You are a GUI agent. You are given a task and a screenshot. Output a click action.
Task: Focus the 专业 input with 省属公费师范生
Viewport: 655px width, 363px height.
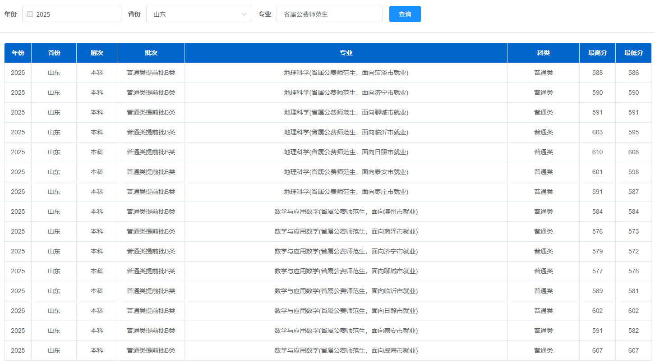tap(329, 14)
